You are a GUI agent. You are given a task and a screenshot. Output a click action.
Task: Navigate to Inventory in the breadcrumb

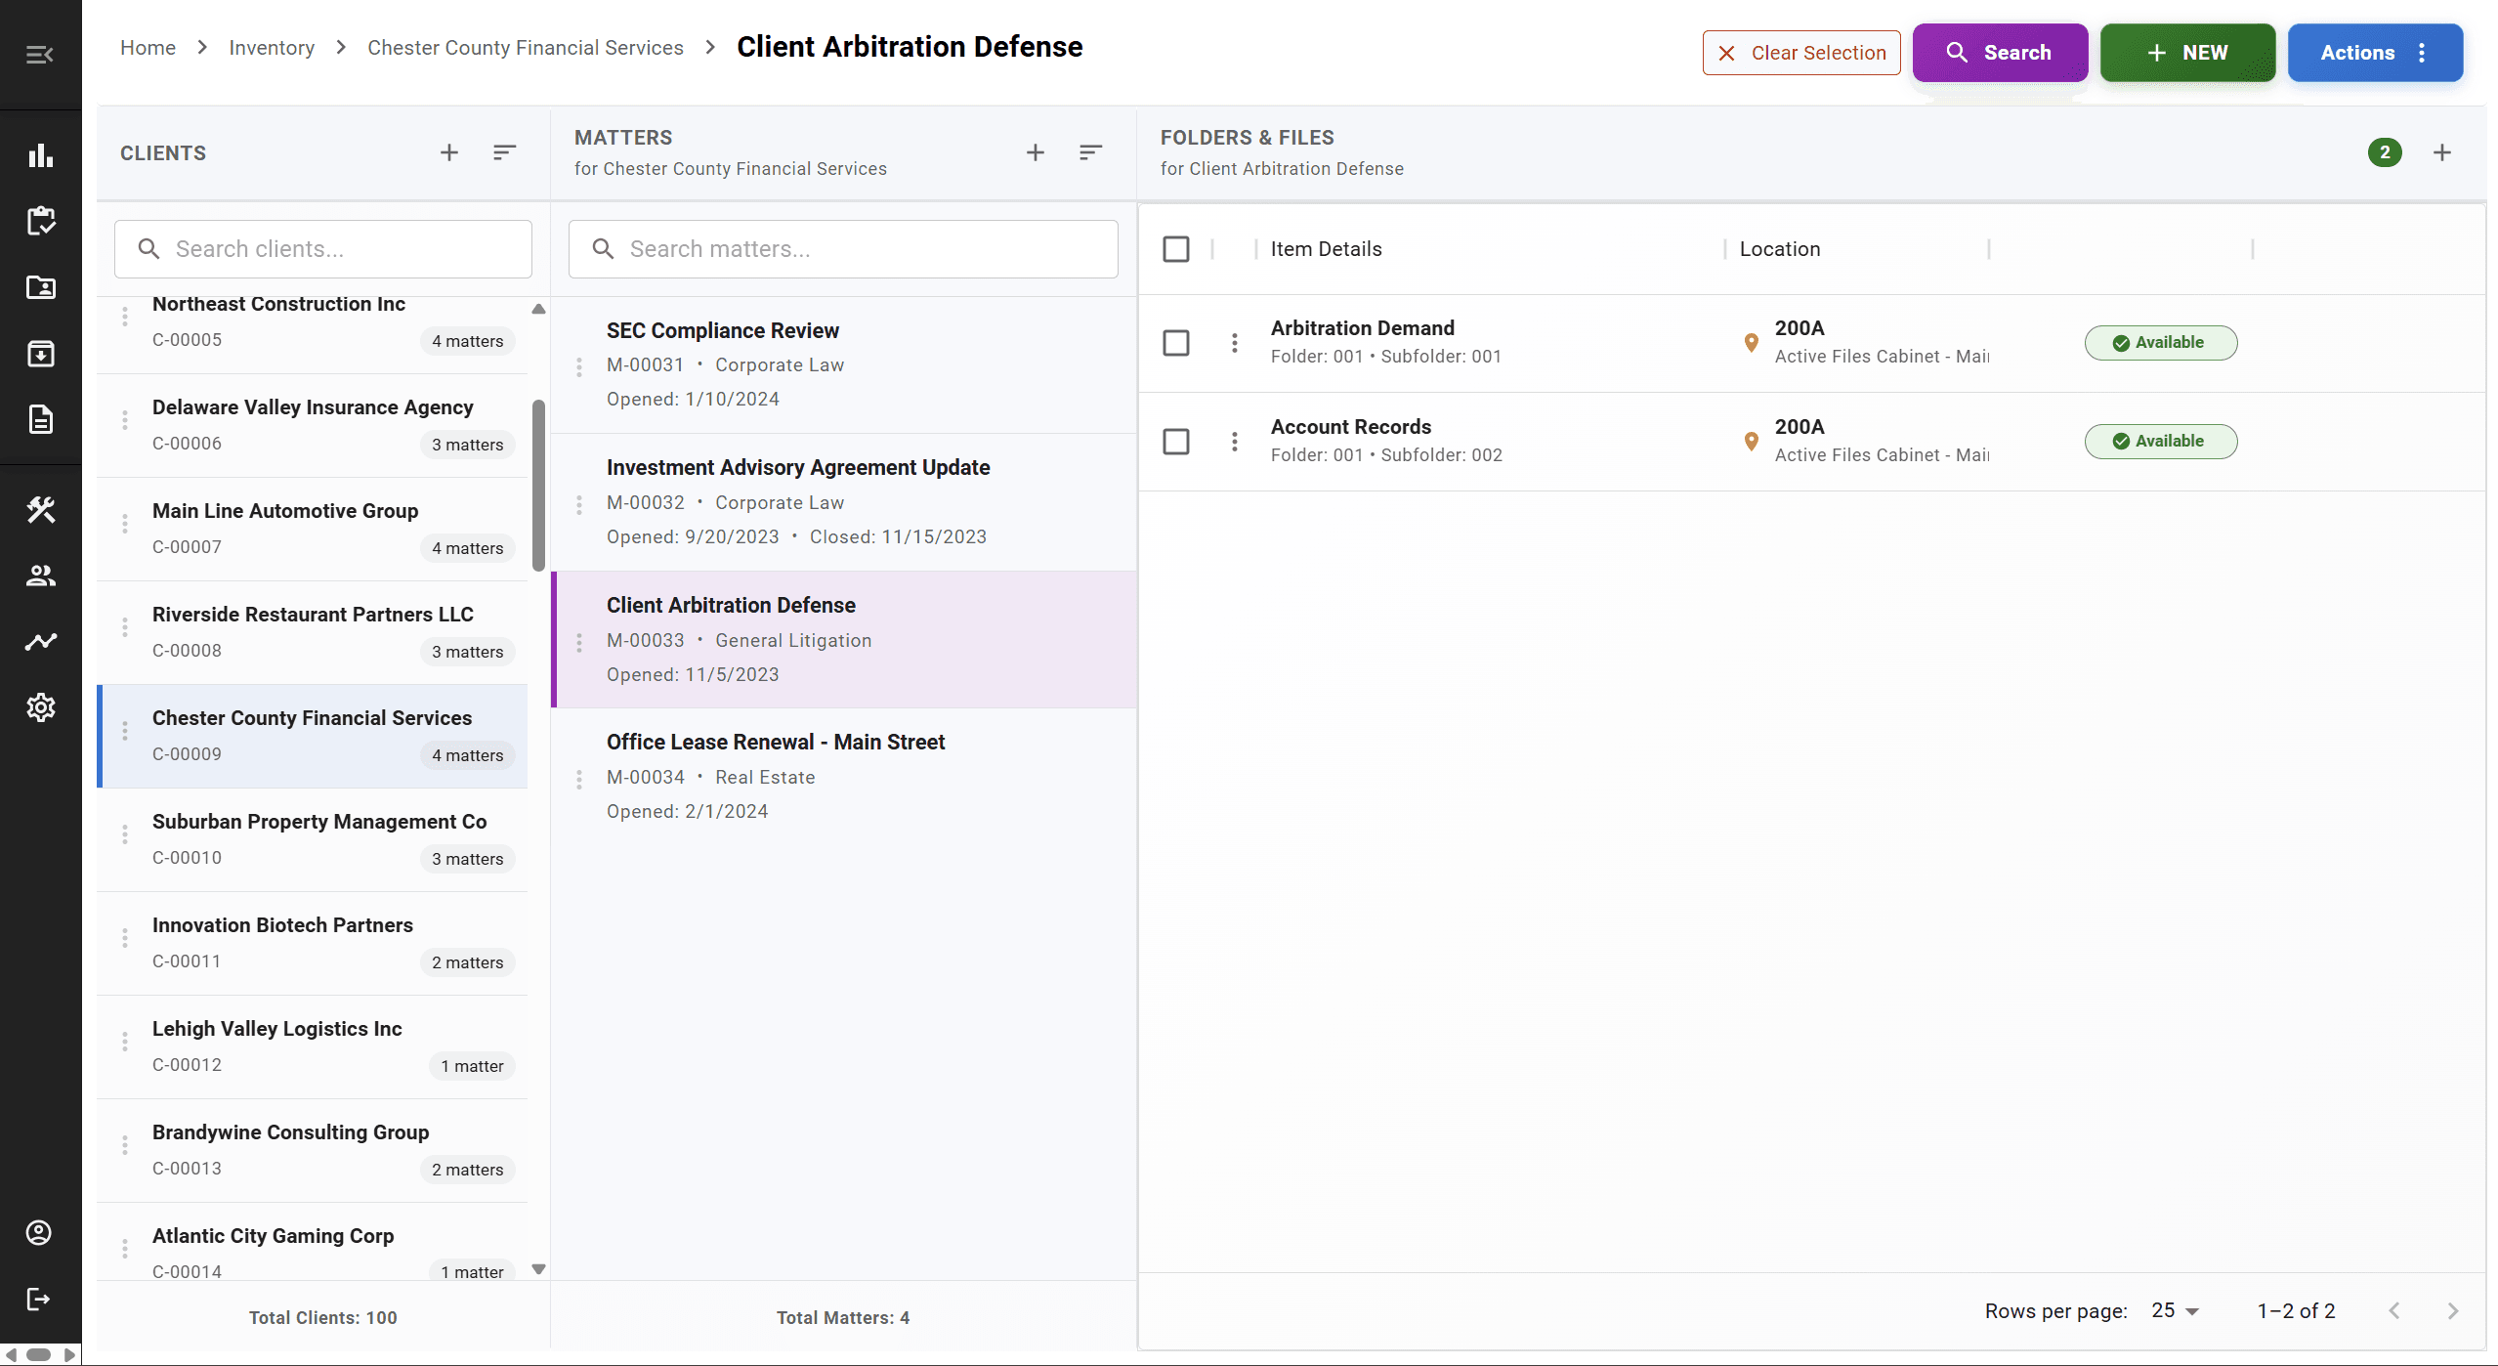point(272,47)
